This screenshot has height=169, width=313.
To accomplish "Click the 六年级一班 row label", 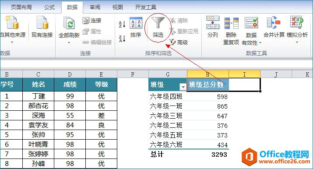I will (x=166, y=106).
